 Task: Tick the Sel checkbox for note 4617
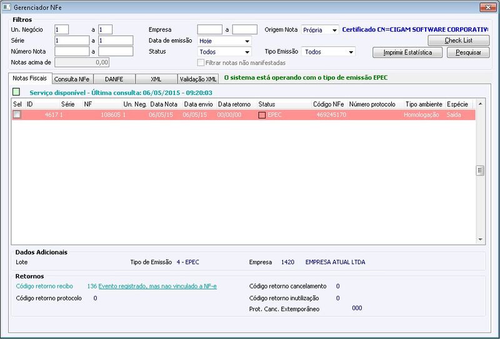pyautogui.click(x=17, y=115)
